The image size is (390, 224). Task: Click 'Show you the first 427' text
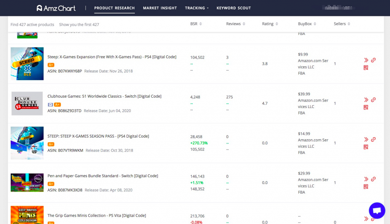79,25
